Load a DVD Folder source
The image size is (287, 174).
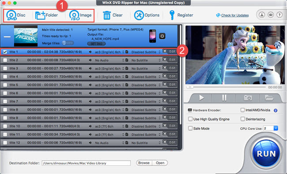click(x=46, y=15)
